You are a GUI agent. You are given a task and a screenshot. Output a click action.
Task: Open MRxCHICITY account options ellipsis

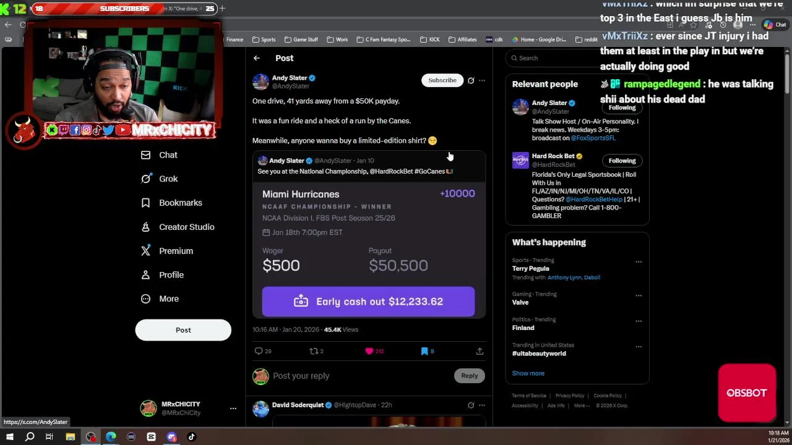pyautogui.click(x=233, y=409)
